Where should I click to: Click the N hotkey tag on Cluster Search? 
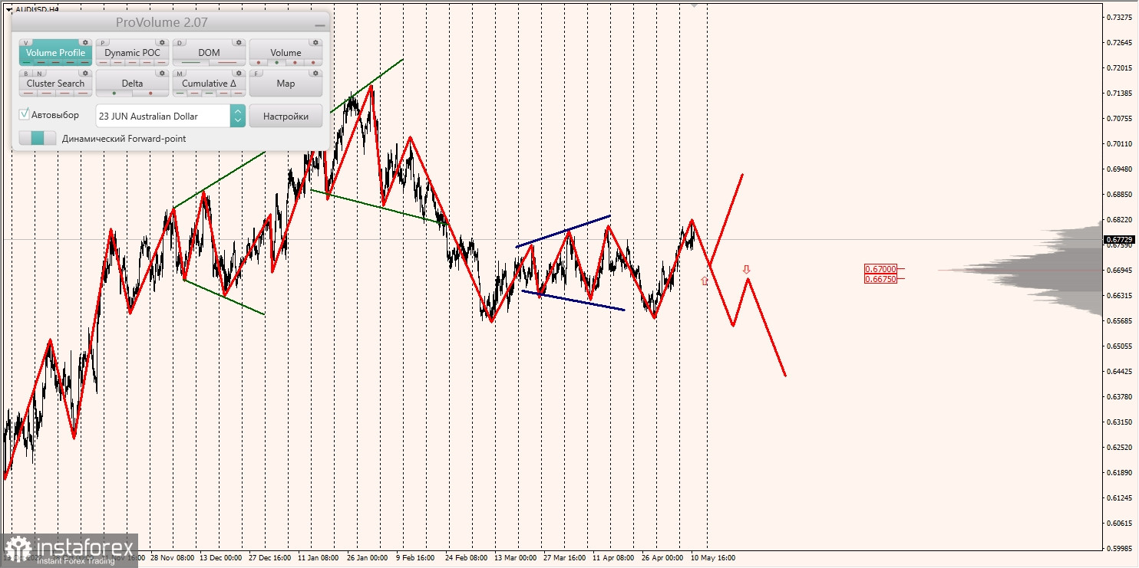click(x=39, y=74)
